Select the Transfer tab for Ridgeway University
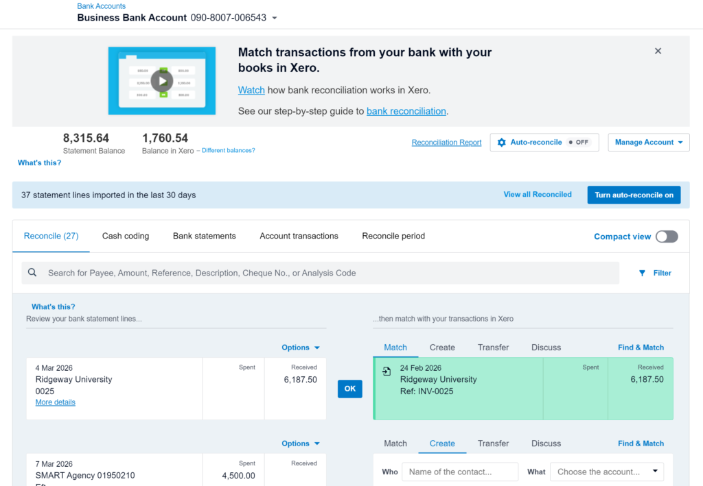The image size is (703, 486). click(493, 348)
